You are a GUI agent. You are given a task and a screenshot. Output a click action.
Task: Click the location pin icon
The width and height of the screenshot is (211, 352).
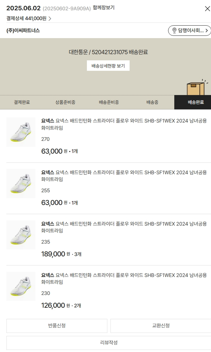174,30
